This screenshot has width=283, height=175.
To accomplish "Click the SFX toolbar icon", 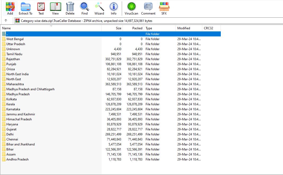I will 164,8.
